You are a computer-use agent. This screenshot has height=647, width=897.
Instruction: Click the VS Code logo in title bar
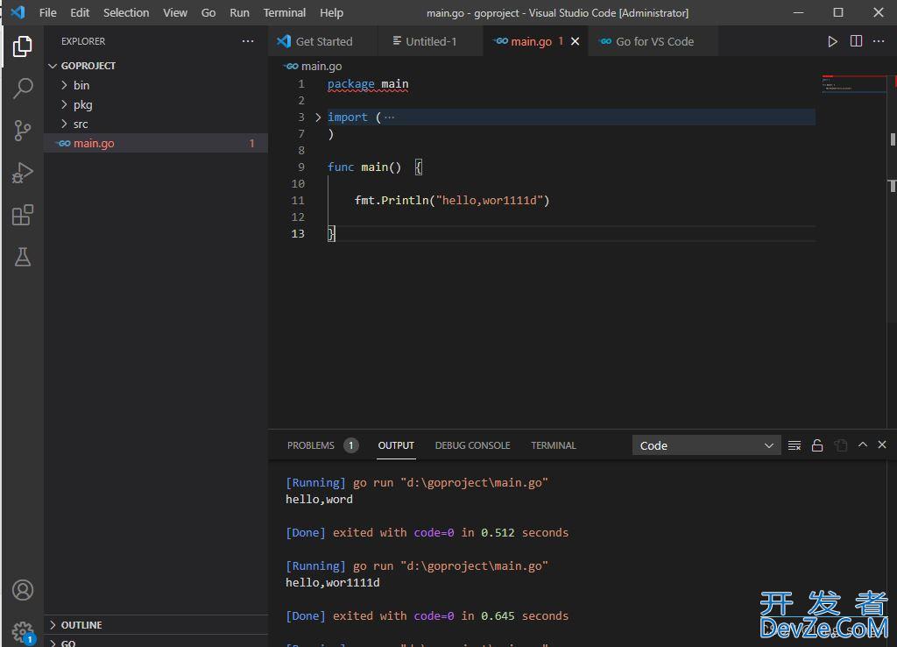[18, 12]
